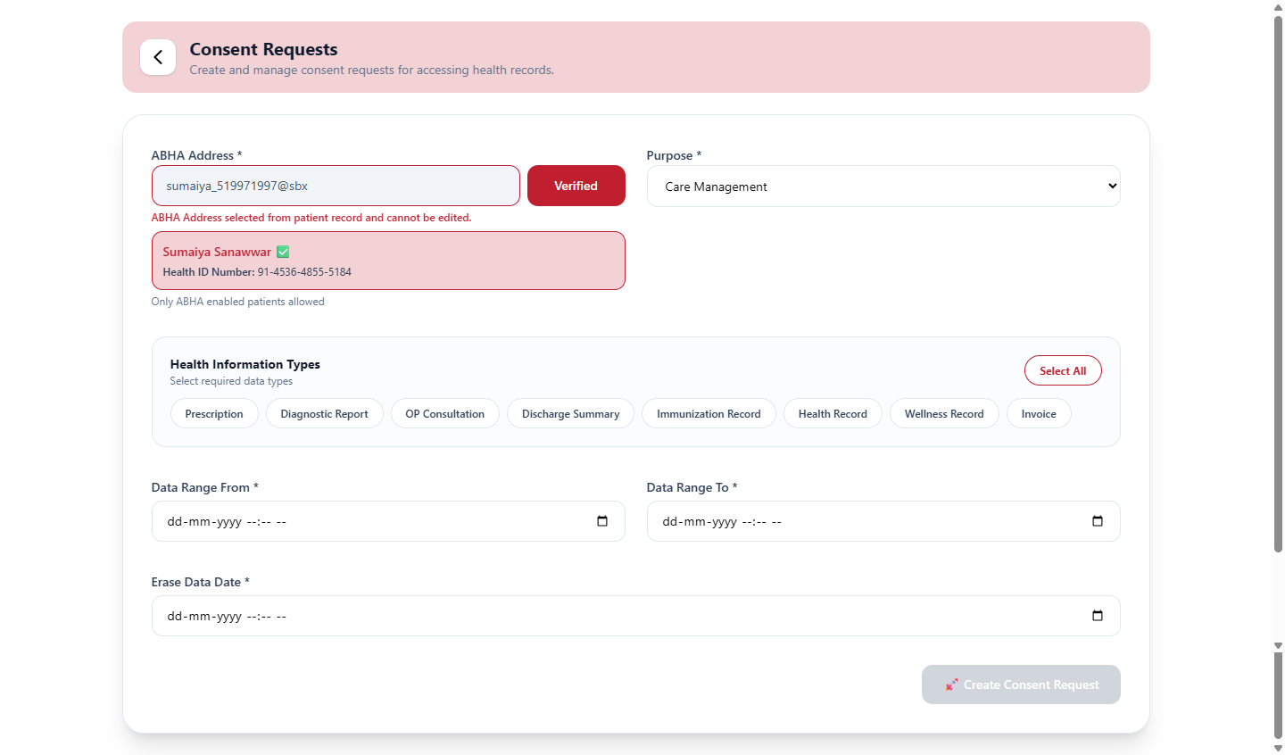Select the Discharge Summary data type
The height and width of the screenshot is (755, 1285).
pyautogui.click(x=571, y=414)
